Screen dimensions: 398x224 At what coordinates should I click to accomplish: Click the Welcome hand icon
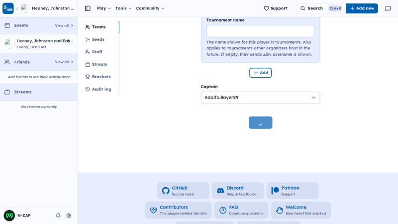pyautogui.click(x=280, y=210)
